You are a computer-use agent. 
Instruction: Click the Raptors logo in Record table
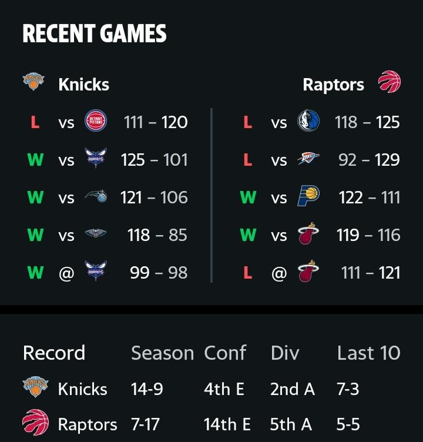(x=35, y=422)
